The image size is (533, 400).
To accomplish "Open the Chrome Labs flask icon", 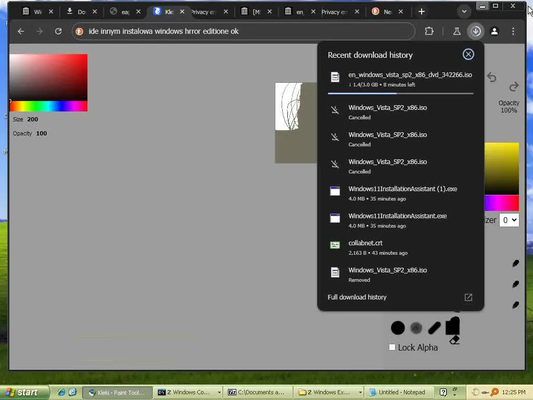I will point(457,31).
